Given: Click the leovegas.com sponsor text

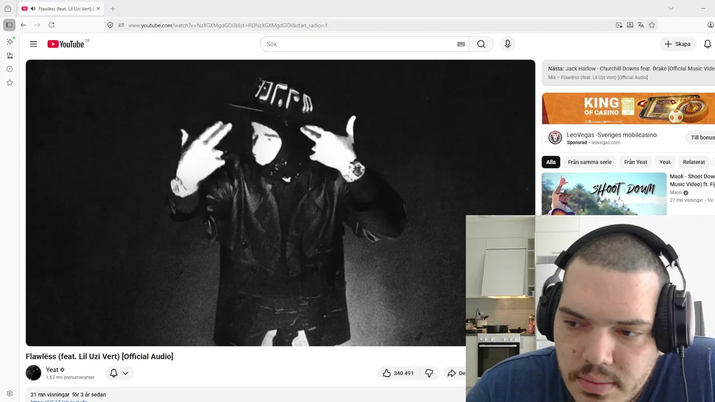Looking at the screenshot, I should pos(606,142).
